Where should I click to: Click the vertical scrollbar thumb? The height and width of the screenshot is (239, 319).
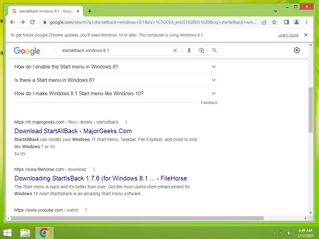(311, 110)
